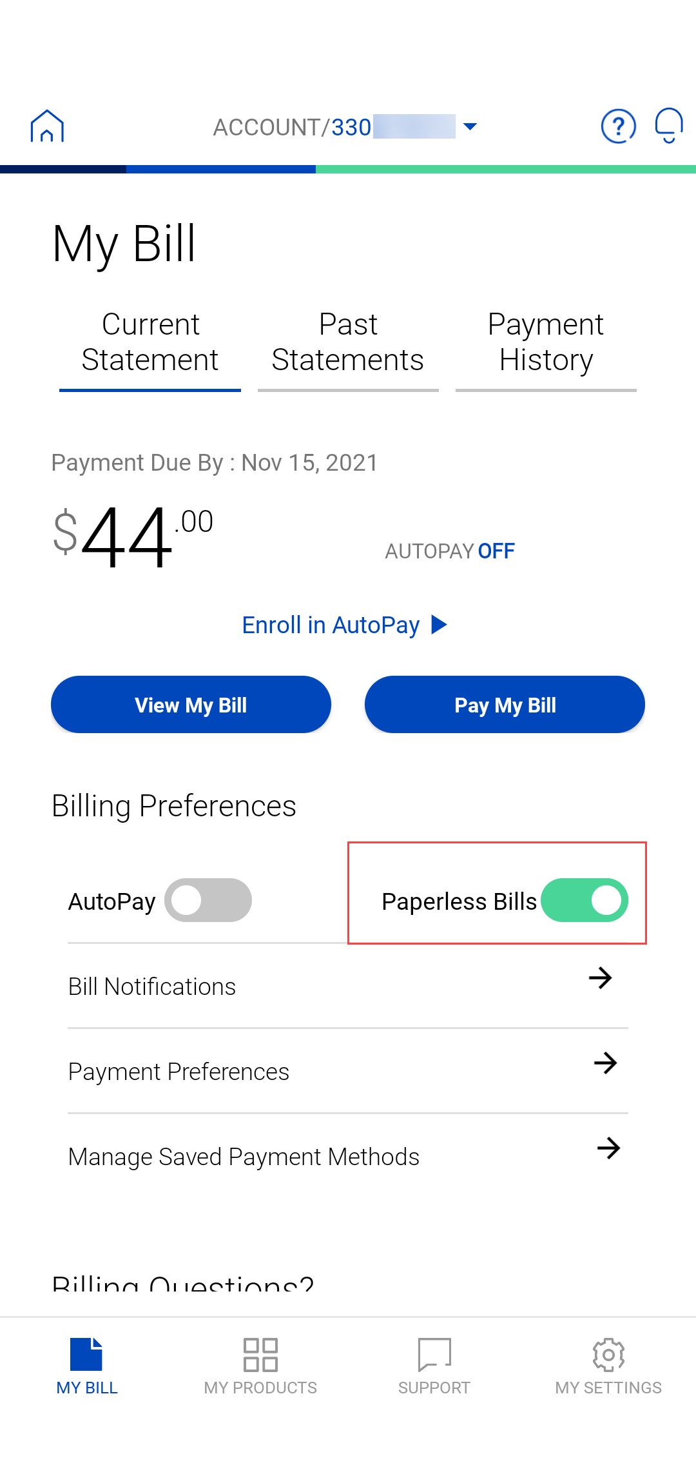Select the Current Statement tab
The image size is (696, 1483).
click(150, 342)
